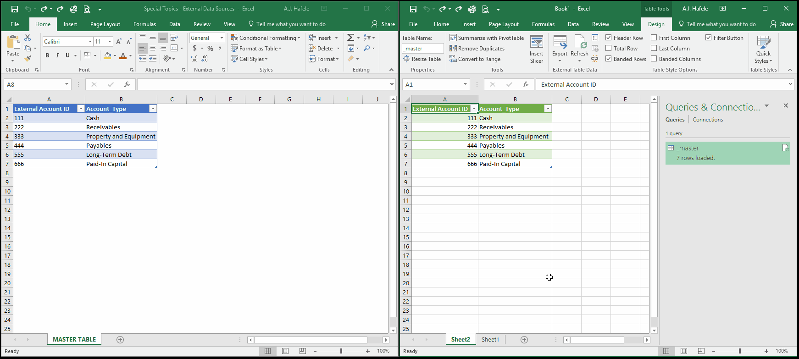The image size is (799, 359).
Task: Close the Queries & Connections pane
Action: pyautogui.click(x=786, y=105)
